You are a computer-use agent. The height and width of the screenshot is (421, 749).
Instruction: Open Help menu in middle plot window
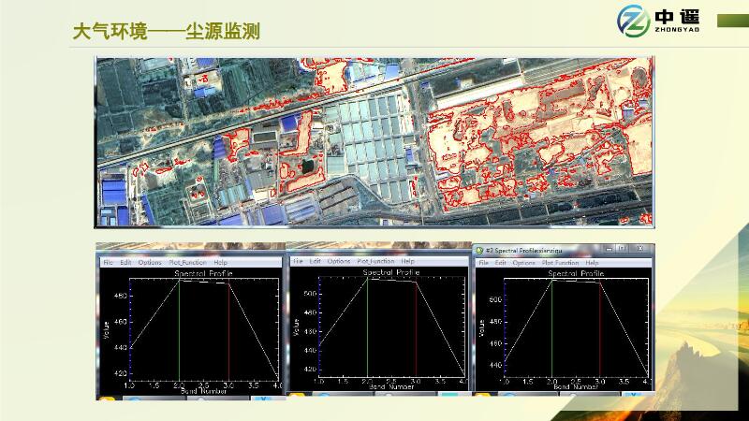tap(408, 262)
